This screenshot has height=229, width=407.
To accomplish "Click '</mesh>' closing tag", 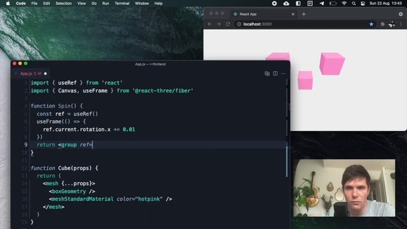I will [53, 207].
